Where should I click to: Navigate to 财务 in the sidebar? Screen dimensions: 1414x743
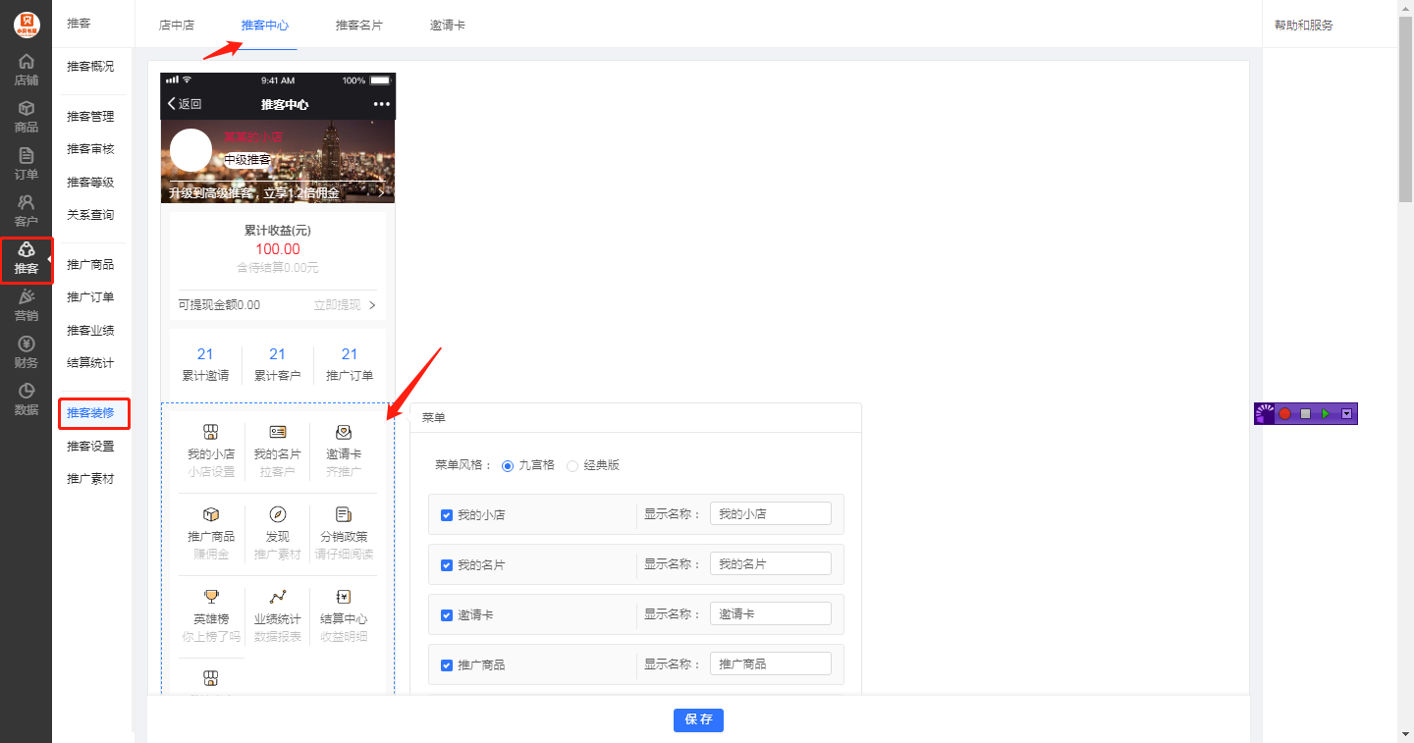click(x=27, y=352)
